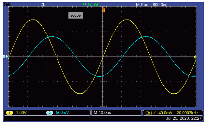Click the cyan channel 2 badge
The height and width of the screenshot is (124, 208).
click(50, 113)
